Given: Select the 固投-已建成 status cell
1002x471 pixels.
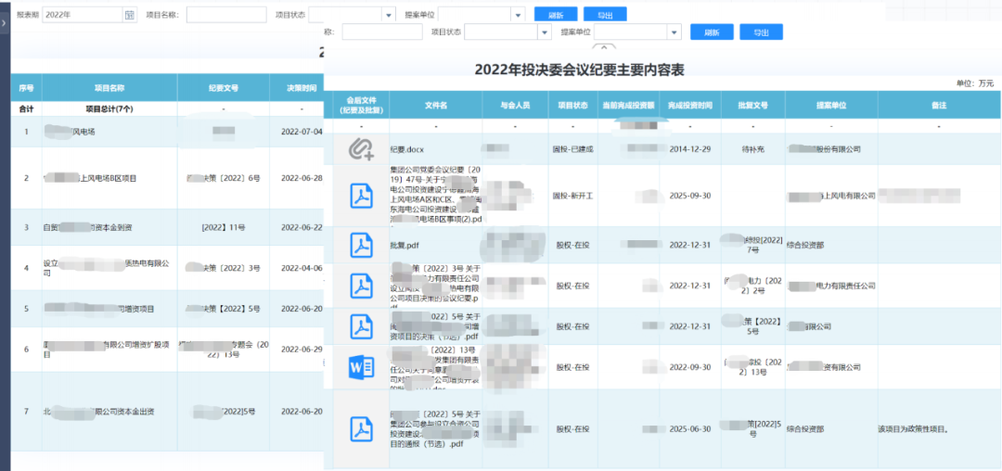Looking at the screenshot, I should click(573, 149).
